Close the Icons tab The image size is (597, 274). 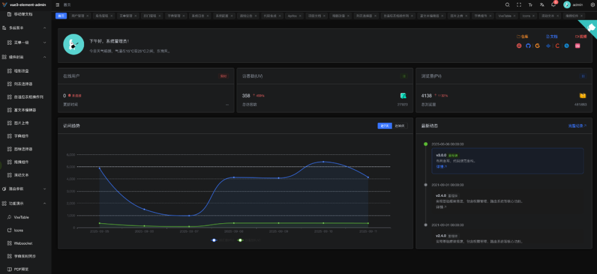point(534,16)
